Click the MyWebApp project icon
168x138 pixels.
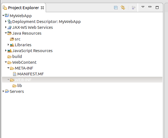[7, 16]
